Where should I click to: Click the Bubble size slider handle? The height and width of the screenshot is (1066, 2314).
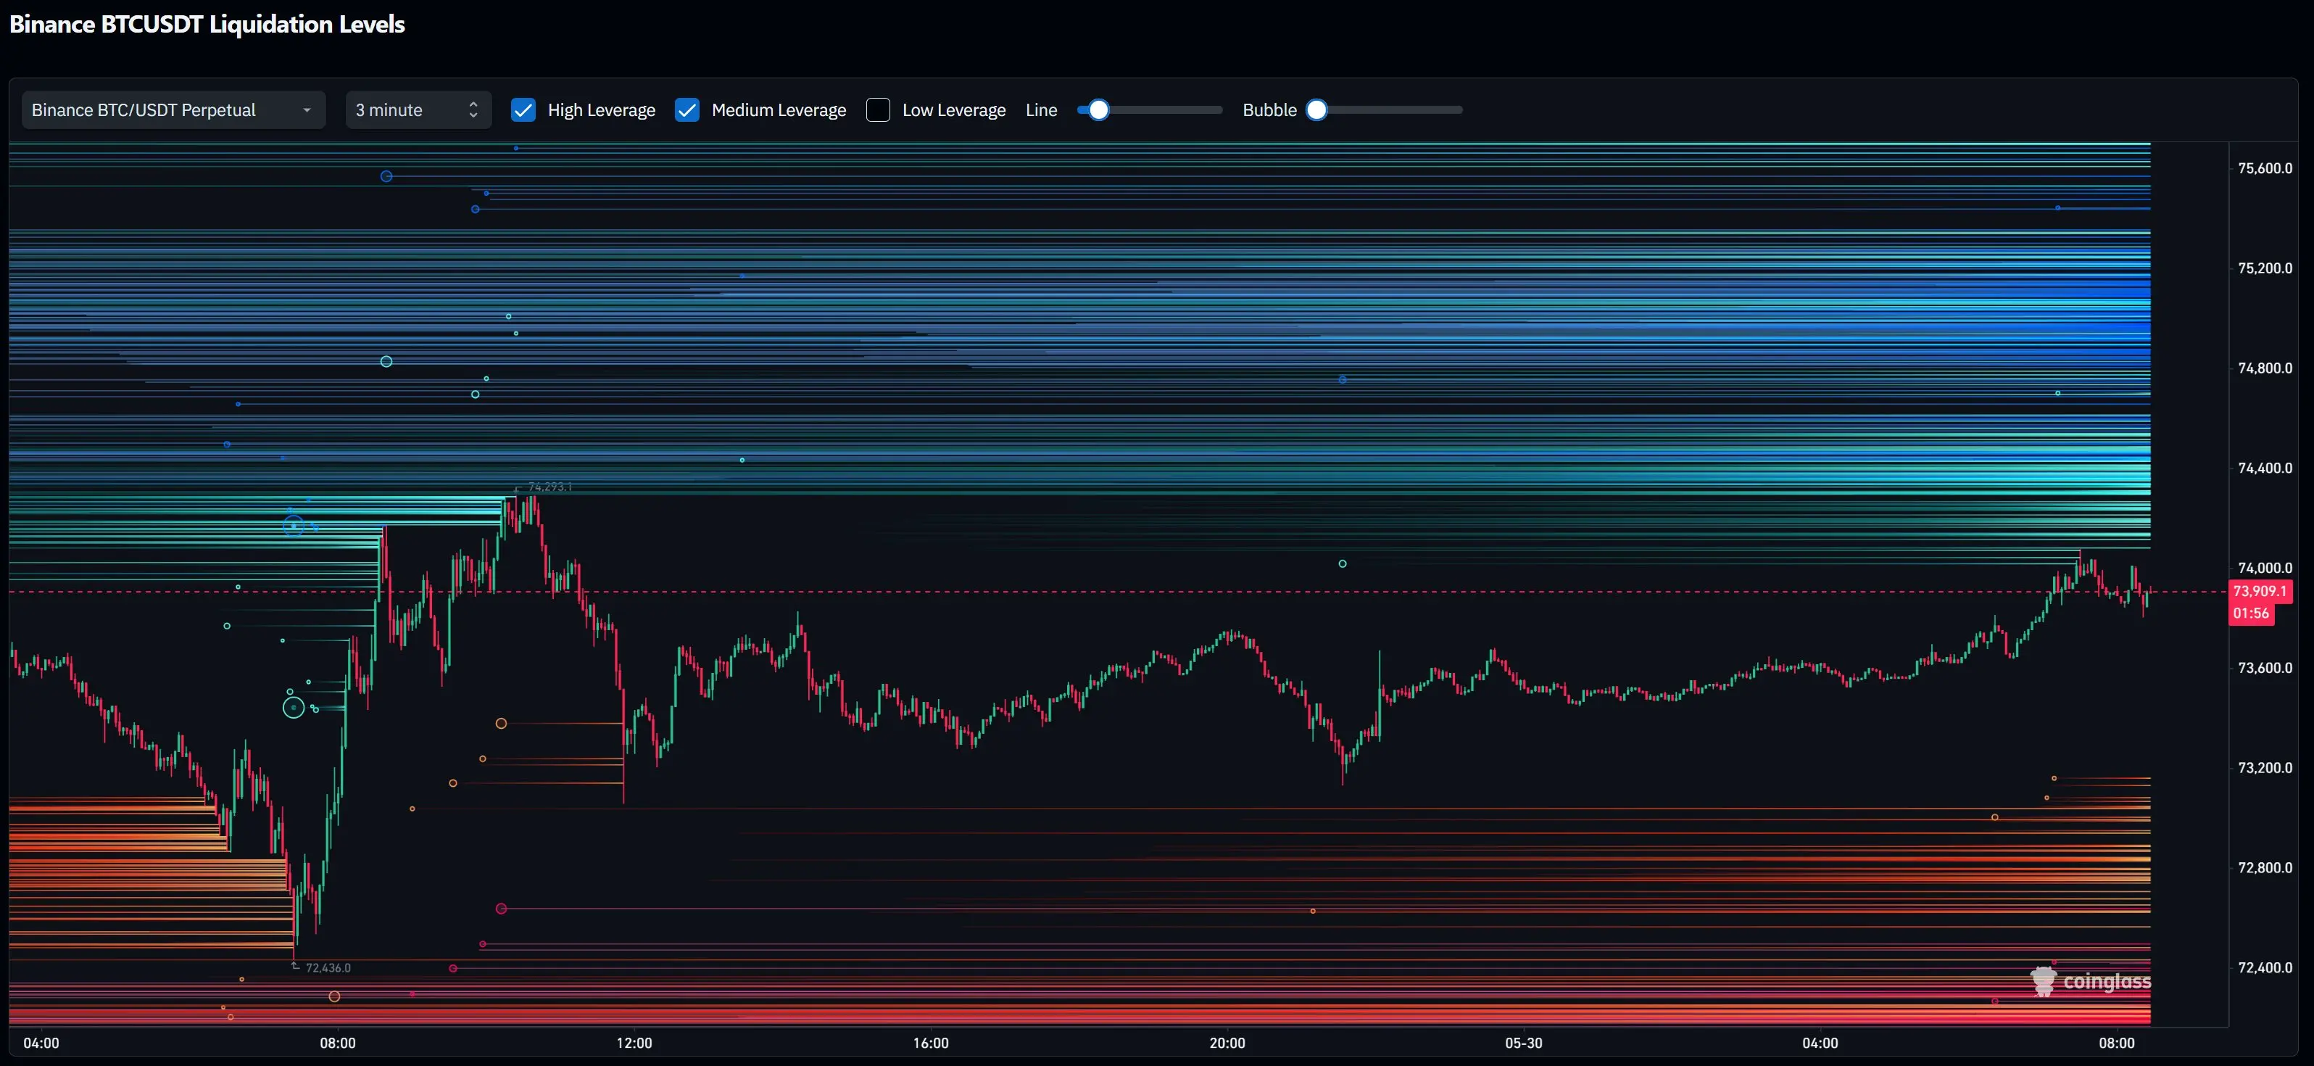(x=1317, y=110)
